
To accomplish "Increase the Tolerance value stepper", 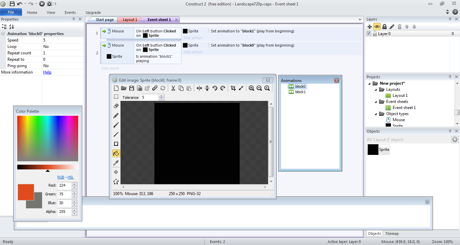I will pyautogui.click(x=161, y=96).
